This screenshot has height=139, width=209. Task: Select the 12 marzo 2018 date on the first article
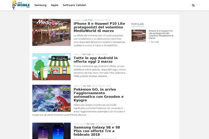103,20
